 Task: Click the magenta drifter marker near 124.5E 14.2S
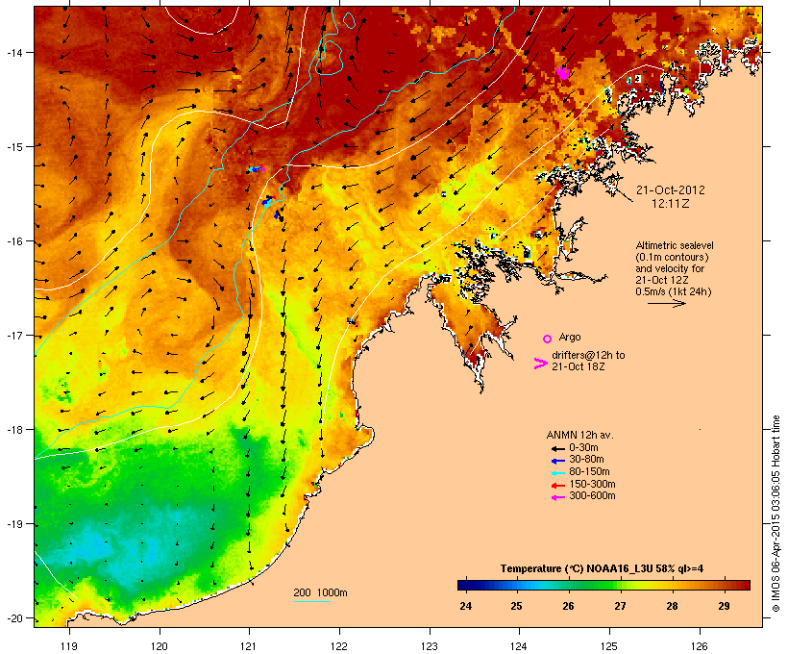[563, 73]
